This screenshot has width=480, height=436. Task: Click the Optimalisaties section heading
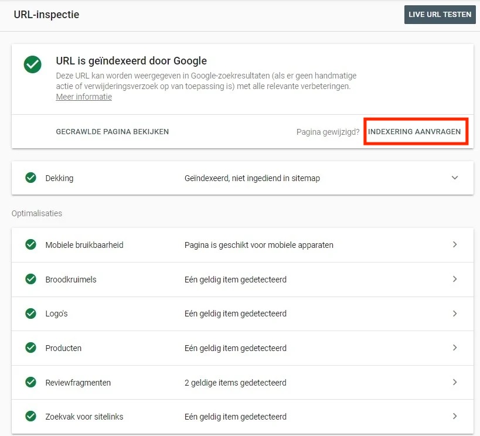coord(37,213)
